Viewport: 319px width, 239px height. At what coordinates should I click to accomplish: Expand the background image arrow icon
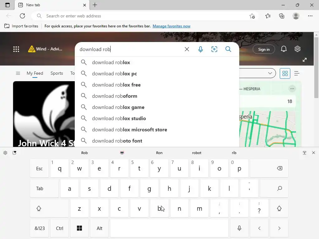point(305,60)
